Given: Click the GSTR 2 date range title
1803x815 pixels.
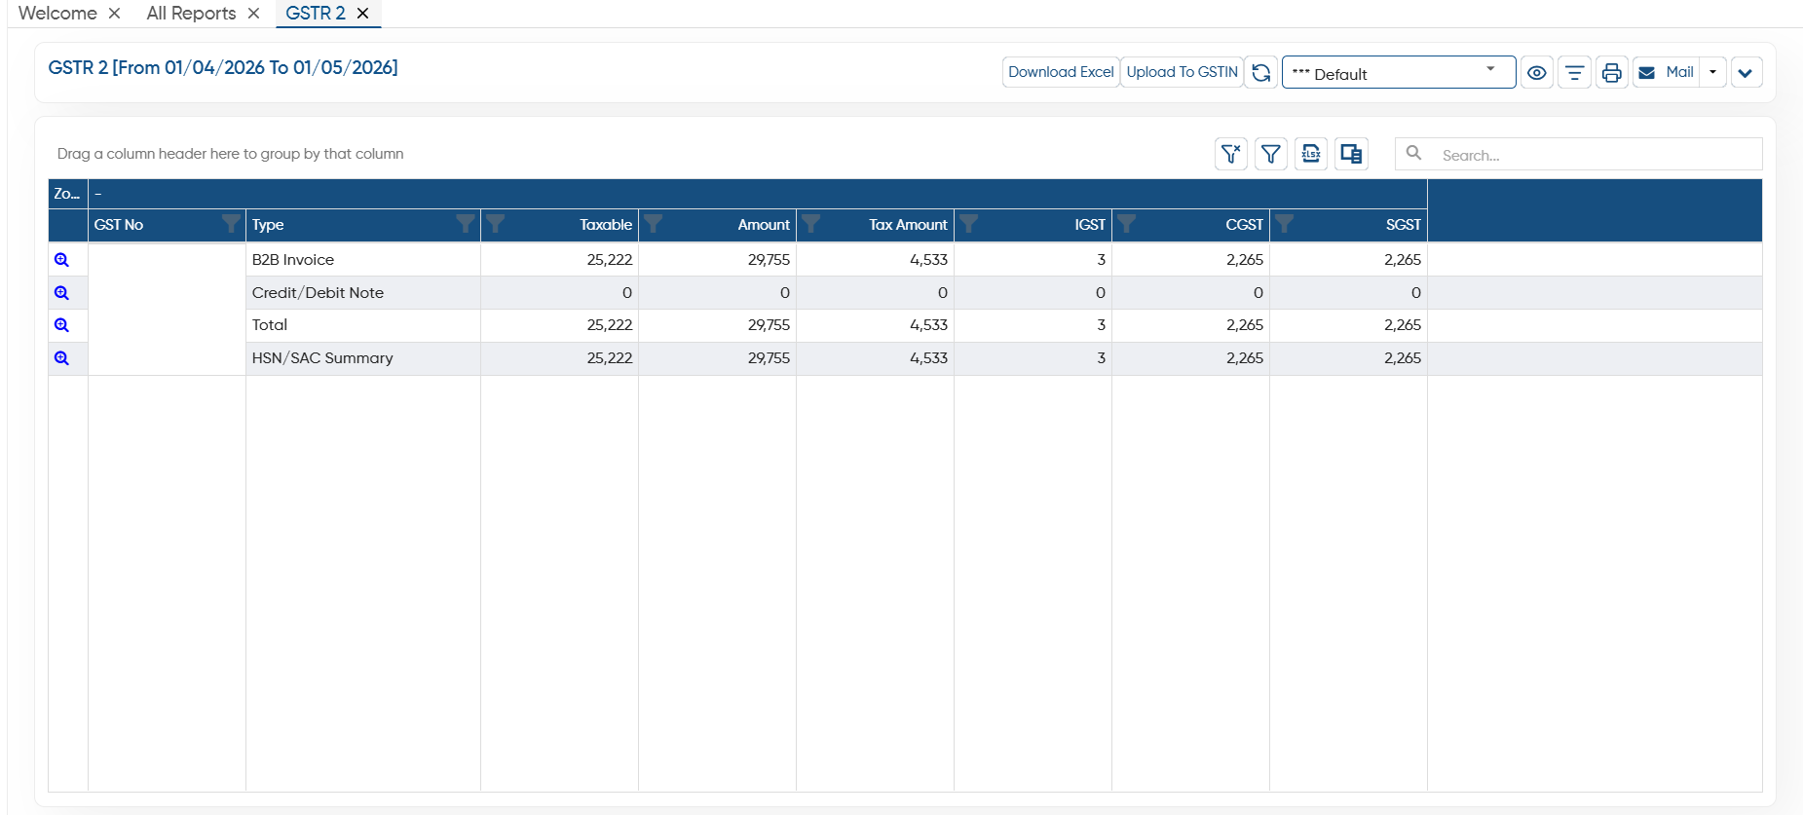Looking at the screenshot, I should [x=223, y=68].
